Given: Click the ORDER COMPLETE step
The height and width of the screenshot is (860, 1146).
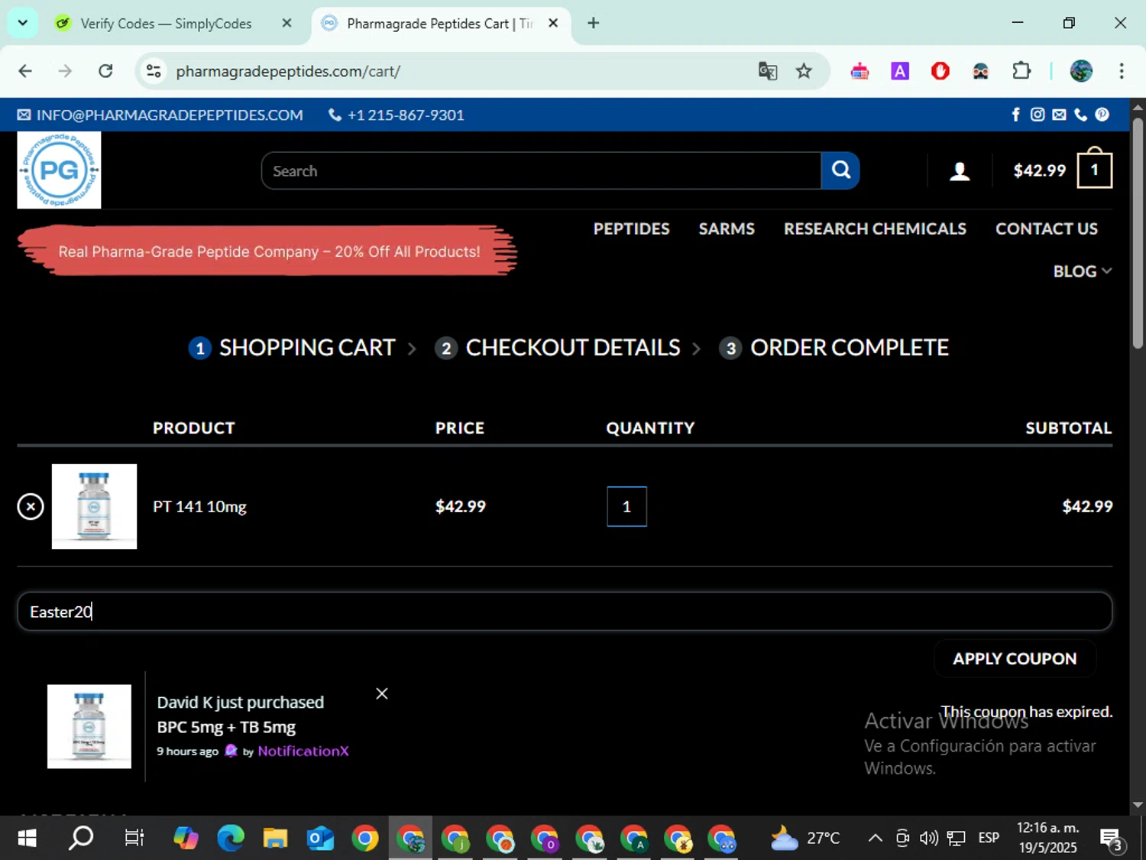Looking at the screenshot, I should point(834,348).
